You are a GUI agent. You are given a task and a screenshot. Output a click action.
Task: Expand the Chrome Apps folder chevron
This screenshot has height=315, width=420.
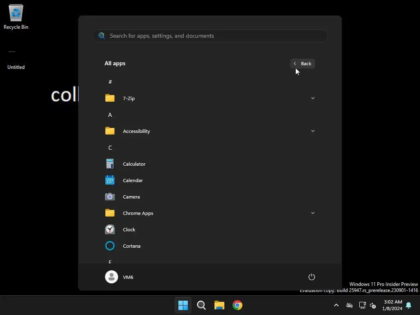(313, 213)
